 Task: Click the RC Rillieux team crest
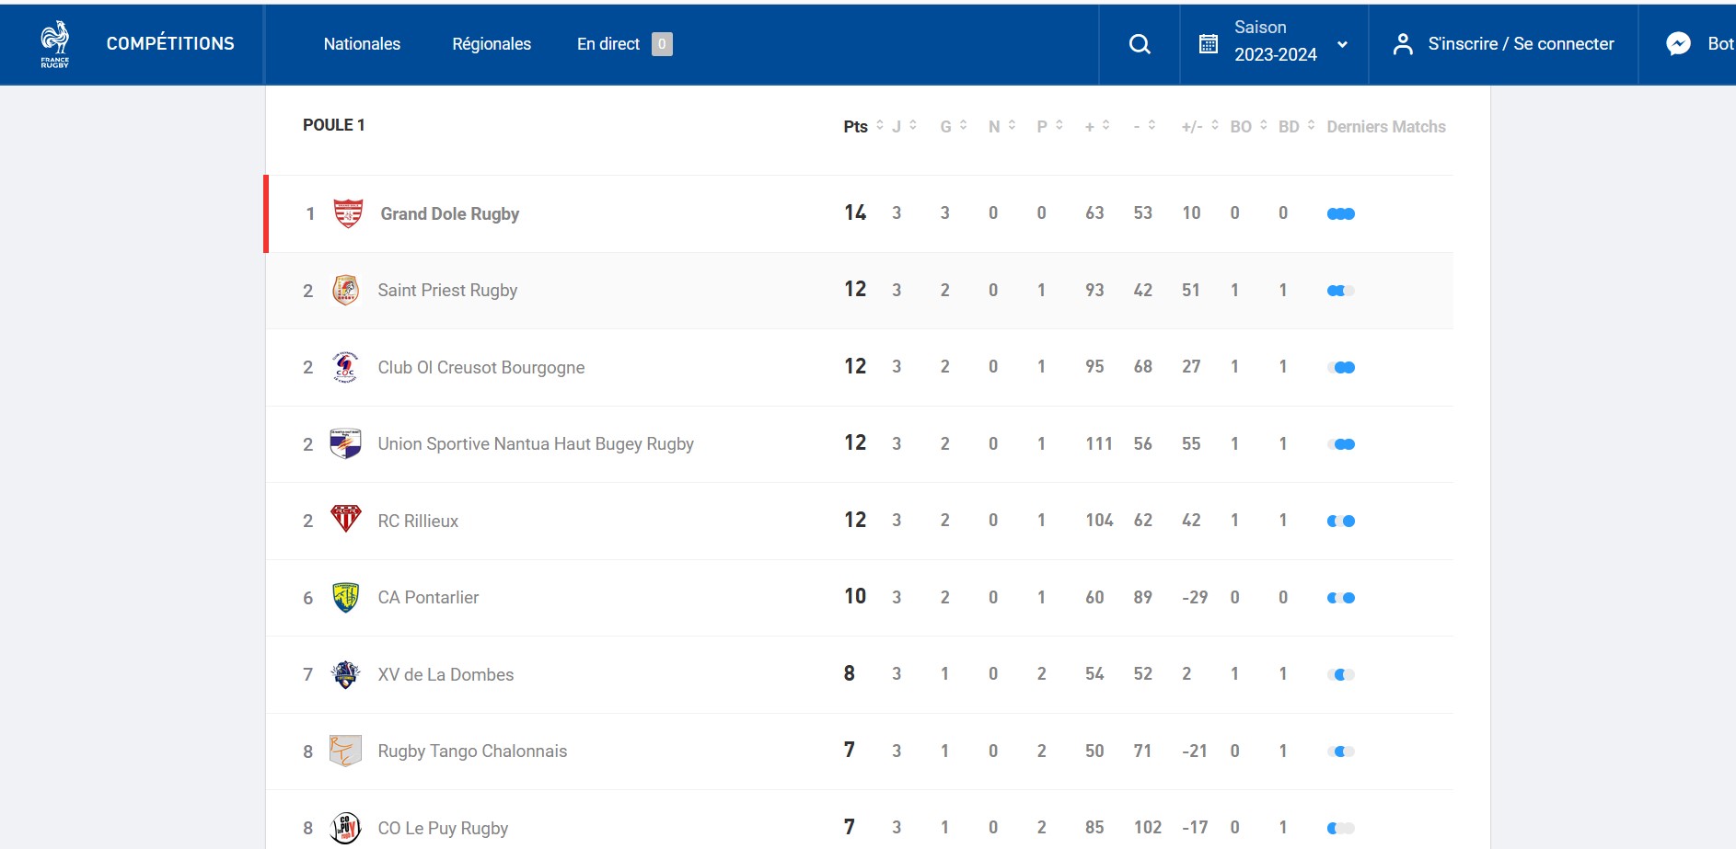click(346, 519)
